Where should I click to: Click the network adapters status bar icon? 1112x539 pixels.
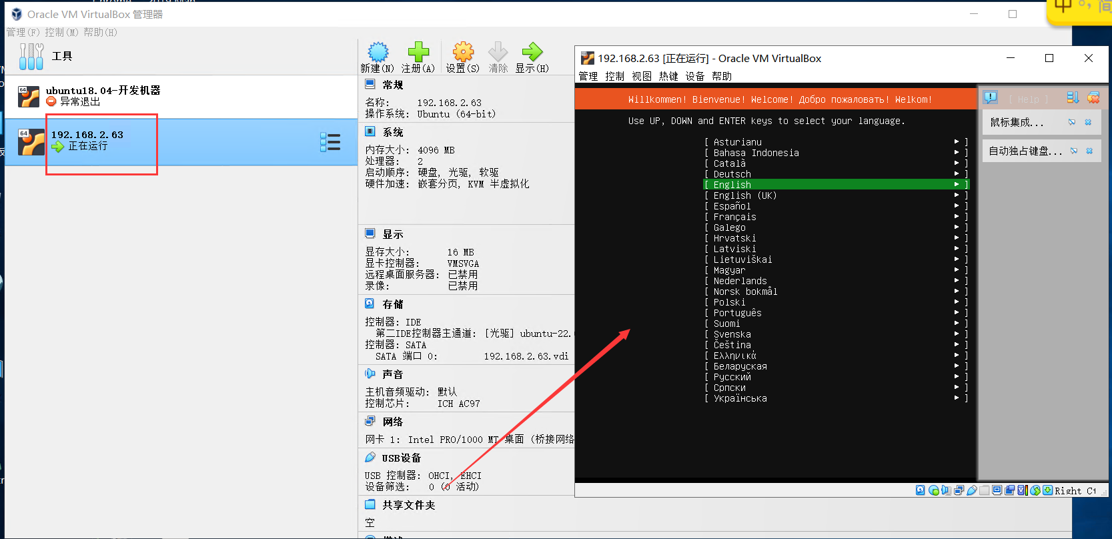959,490
